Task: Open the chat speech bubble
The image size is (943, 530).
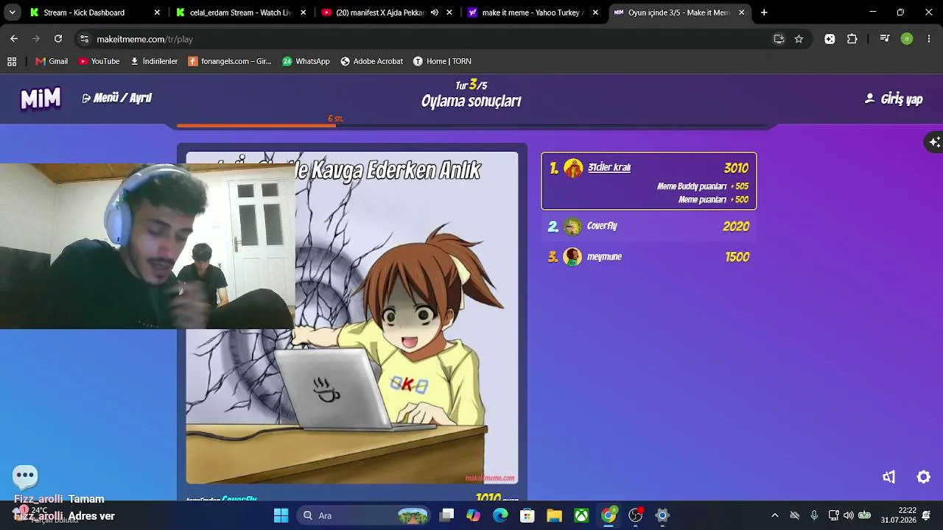Action: coord(26,476)
